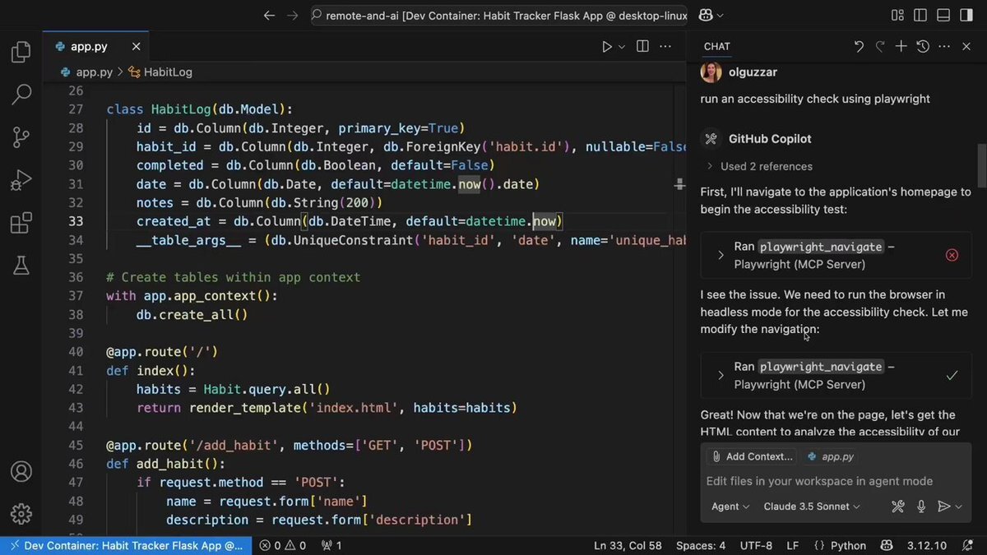The image size is (987, 555).
Task: Close the chat panel
Action: click(966, 47)
